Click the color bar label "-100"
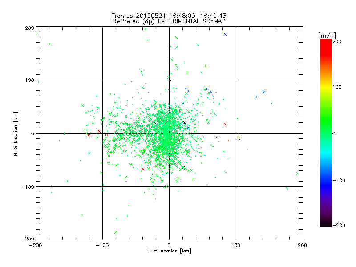356x267 pixels. pyautogui.click(x=339, y=181)
